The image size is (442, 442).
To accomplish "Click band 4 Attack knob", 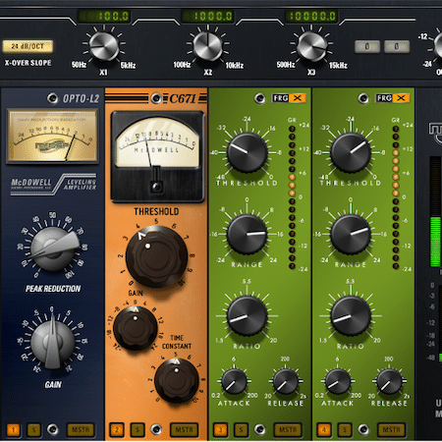I will 338,381.
